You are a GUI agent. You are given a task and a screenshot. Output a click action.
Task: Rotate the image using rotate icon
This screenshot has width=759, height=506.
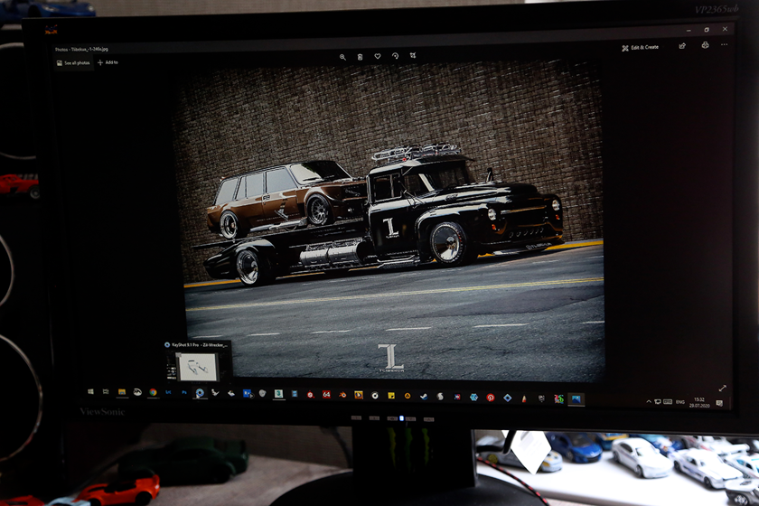point(395,56)
